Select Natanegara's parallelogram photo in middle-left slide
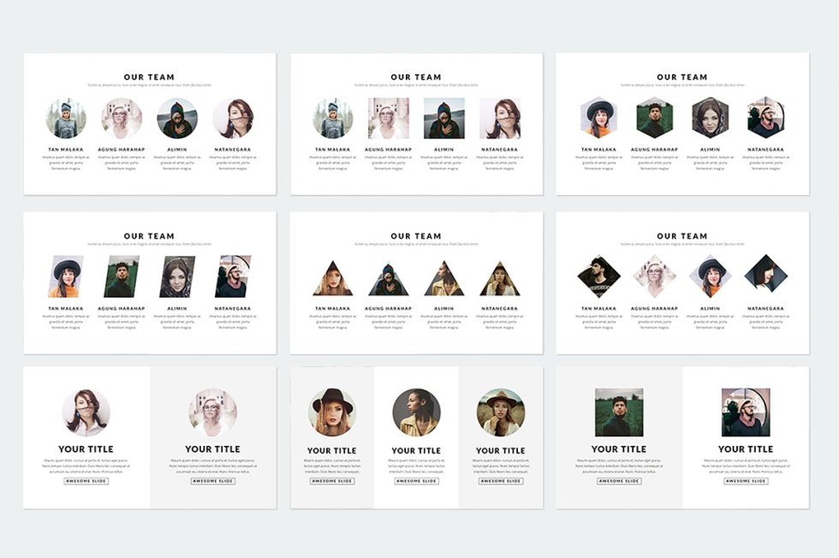839x558 pixels. (233, 276)
